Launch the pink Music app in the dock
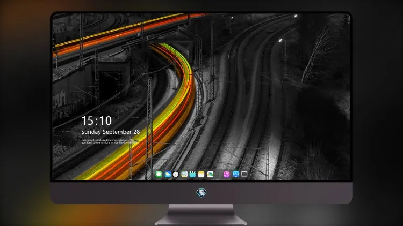 coord(226,175)
